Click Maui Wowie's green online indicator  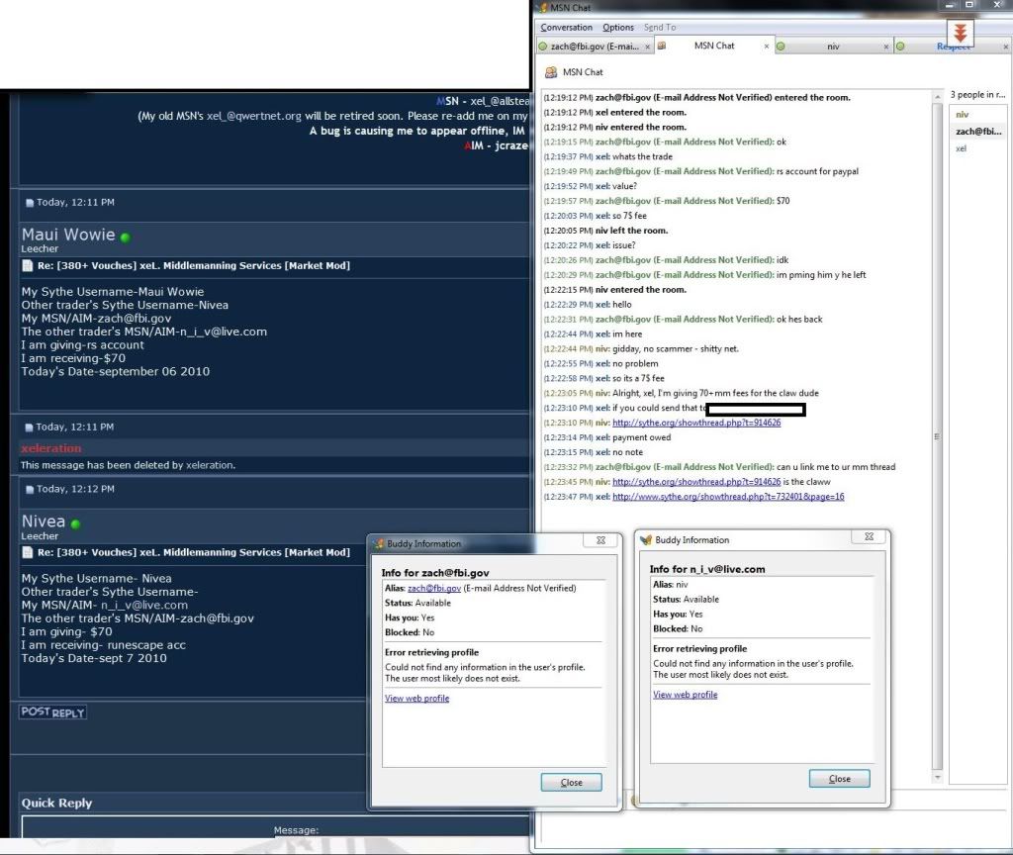coord(126,237)
